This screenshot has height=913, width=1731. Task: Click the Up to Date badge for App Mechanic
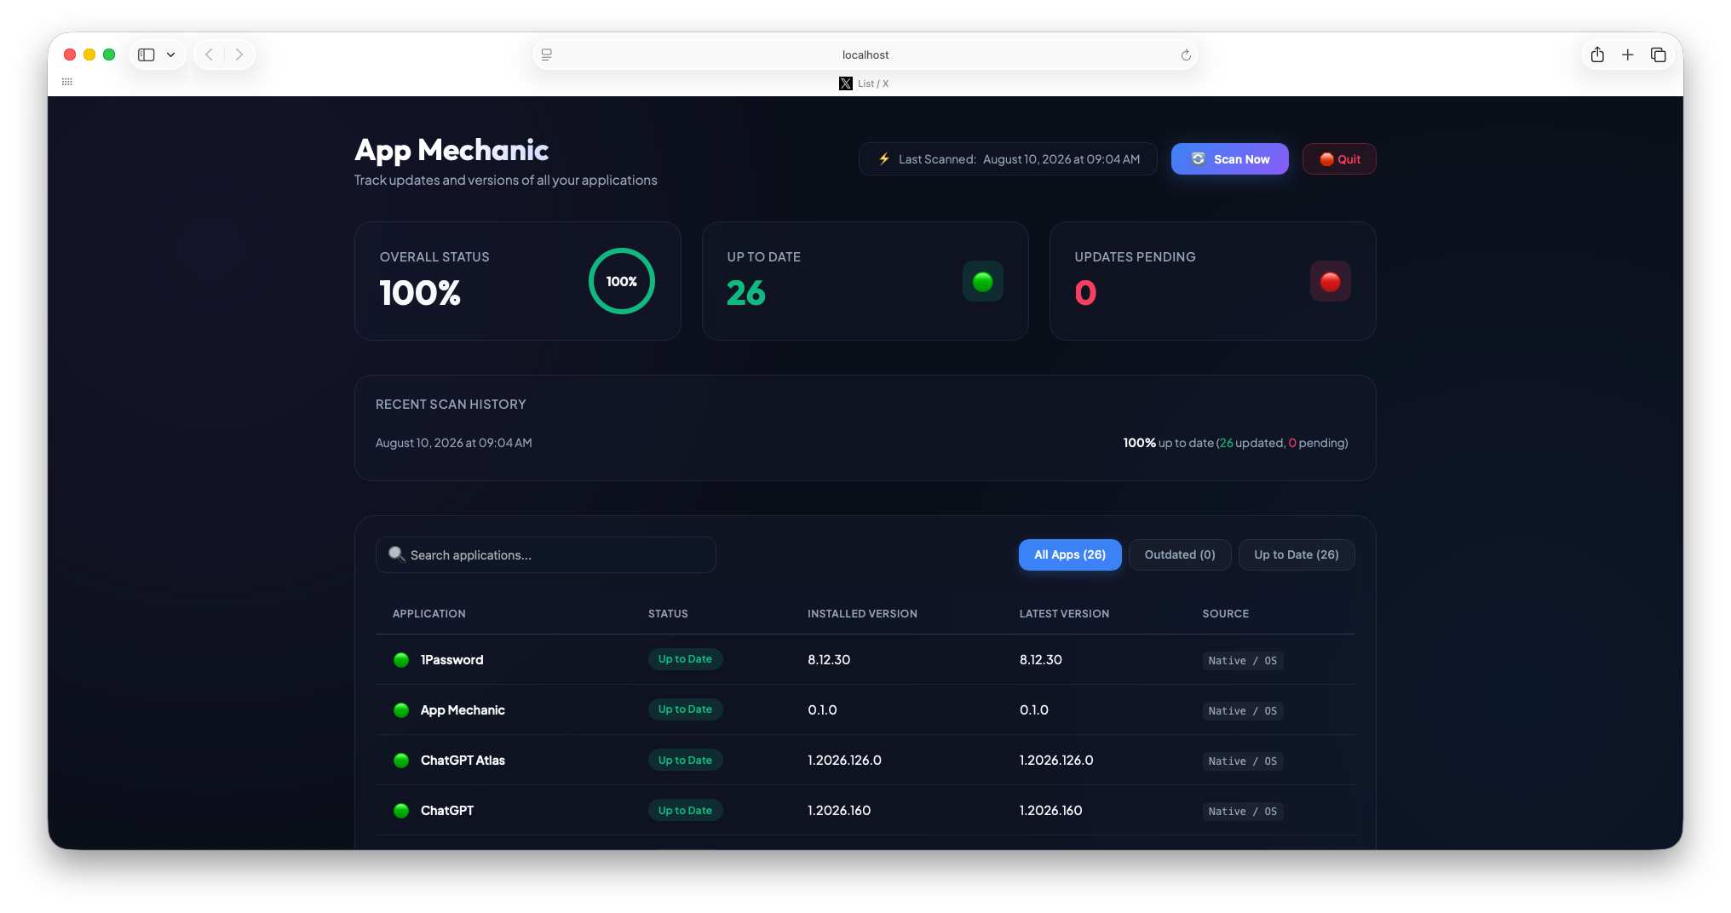click(x=685, y=709)
